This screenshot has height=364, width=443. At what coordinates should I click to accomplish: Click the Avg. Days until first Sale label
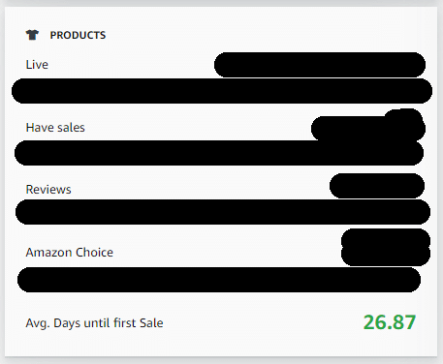pos(94,323)
